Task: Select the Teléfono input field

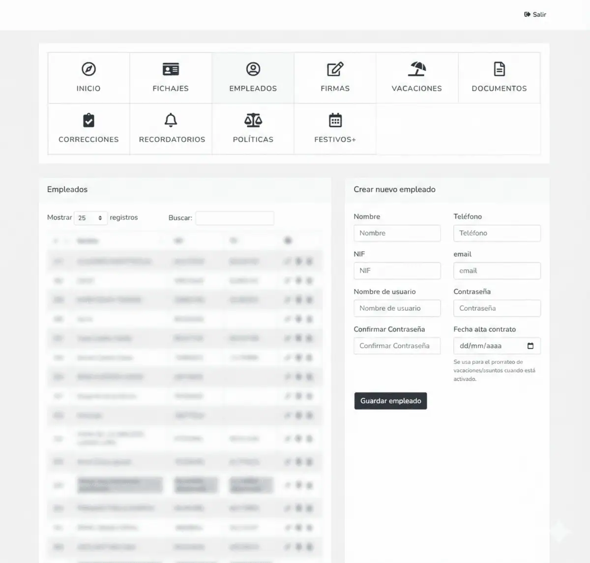Action: point(497,233)
